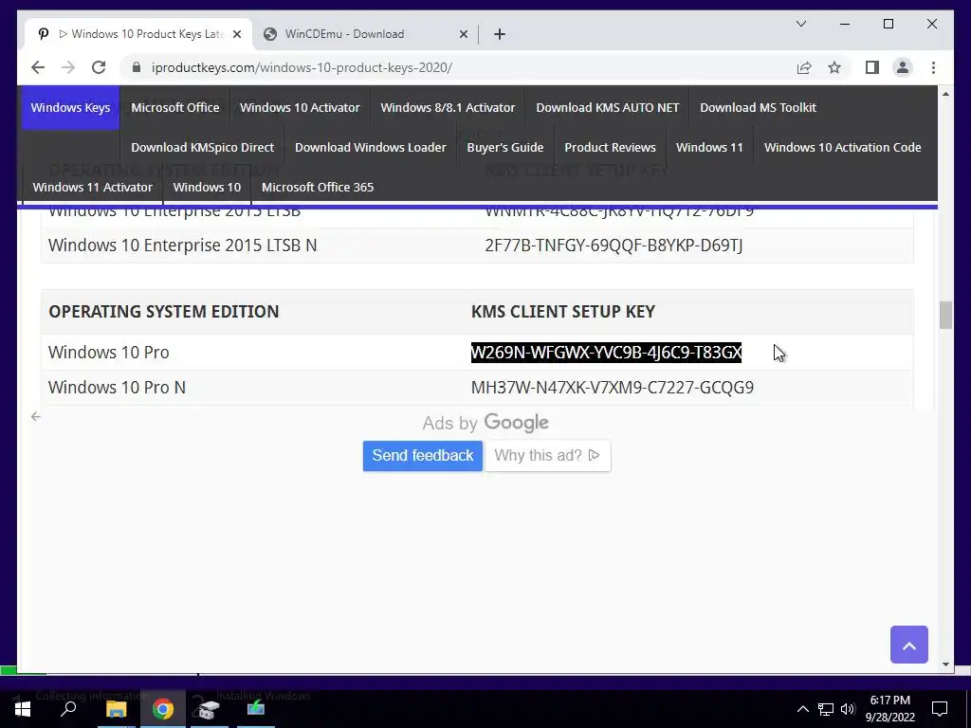This screenshot has height=728, width=971.
Task: Go back using the browser back arrow
Action: pyautogui.click(x=38, y=67)
